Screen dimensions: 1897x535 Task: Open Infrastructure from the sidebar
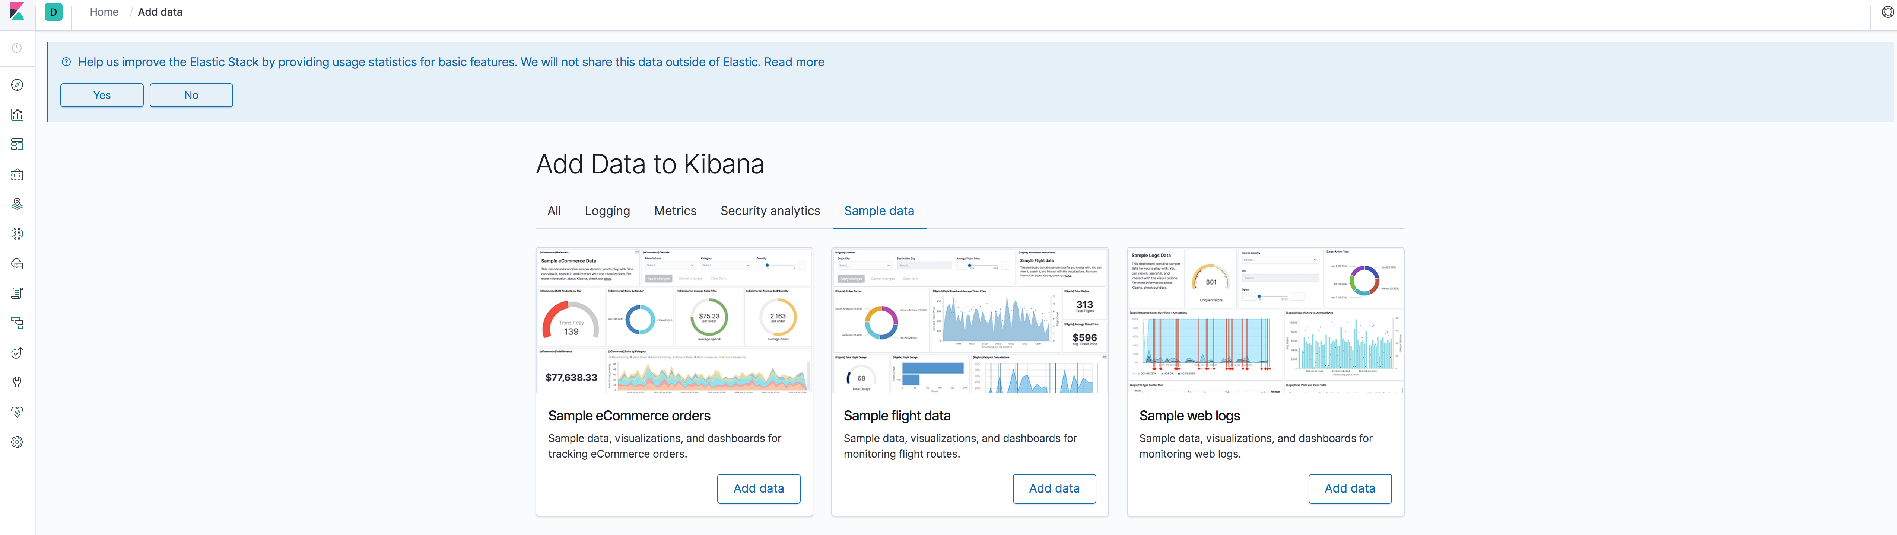(17, 263)
